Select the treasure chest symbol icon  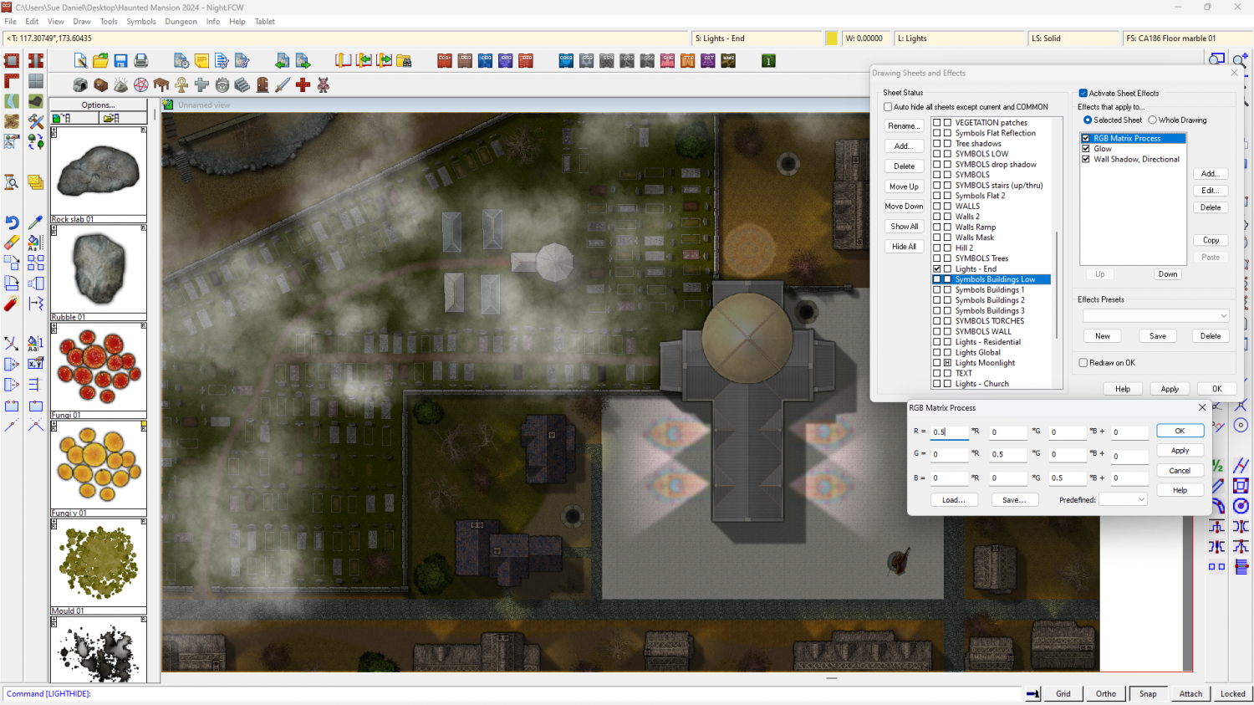click(x=100, y=84)
